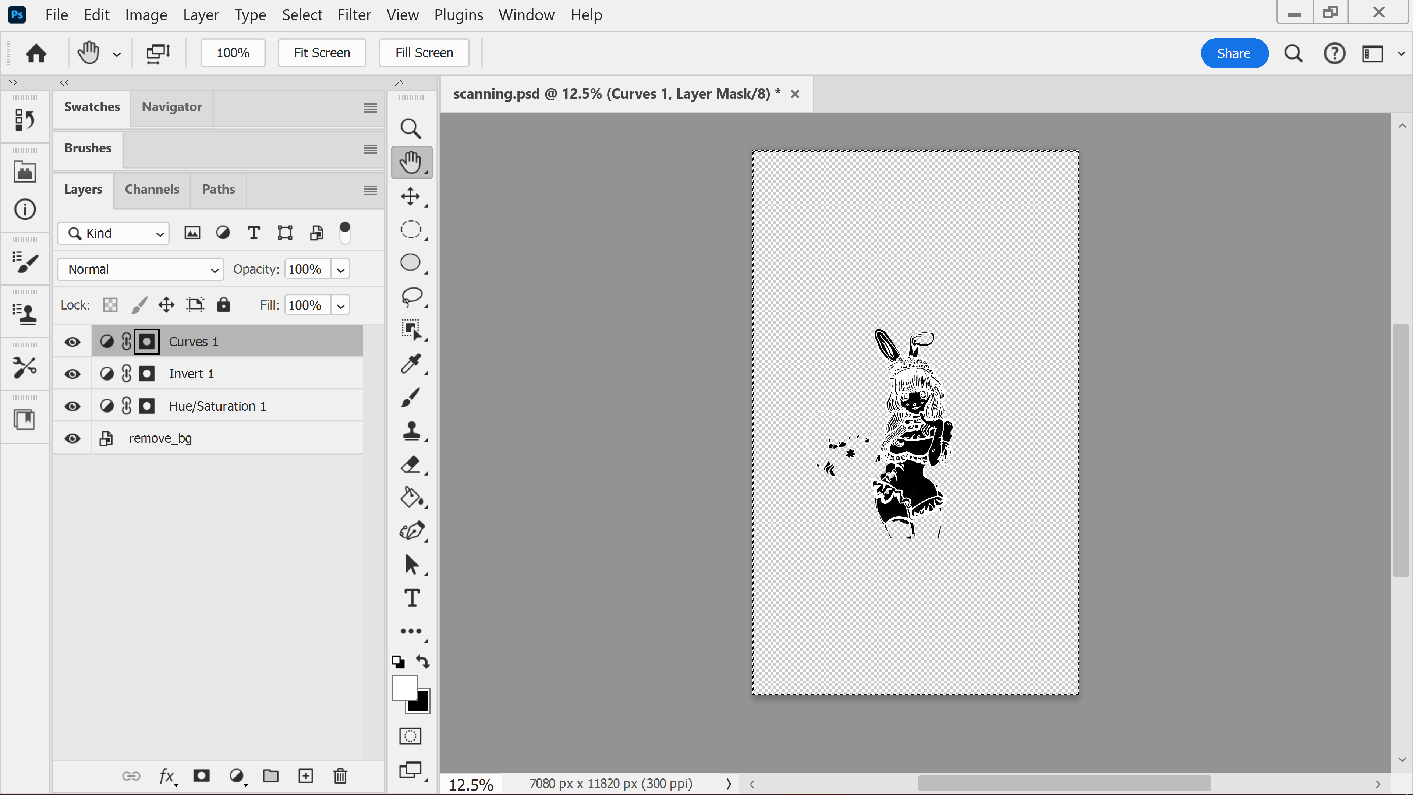Hide the Curves 1 layer

(72, 342)
